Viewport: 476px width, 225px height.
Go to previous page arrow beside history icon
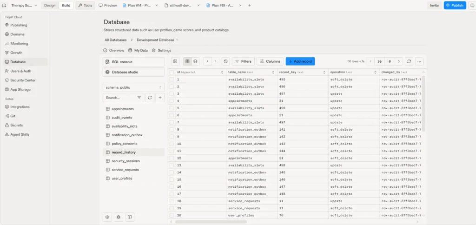[208, 61]
